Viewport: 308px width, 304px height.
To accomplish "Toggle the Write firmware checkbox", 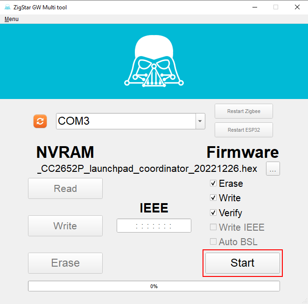I will 213,198.
